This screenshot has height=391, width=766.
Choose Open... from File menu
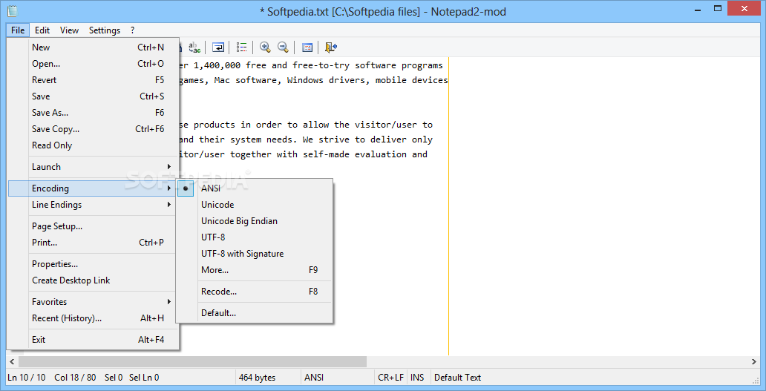[x=94, y=64]
